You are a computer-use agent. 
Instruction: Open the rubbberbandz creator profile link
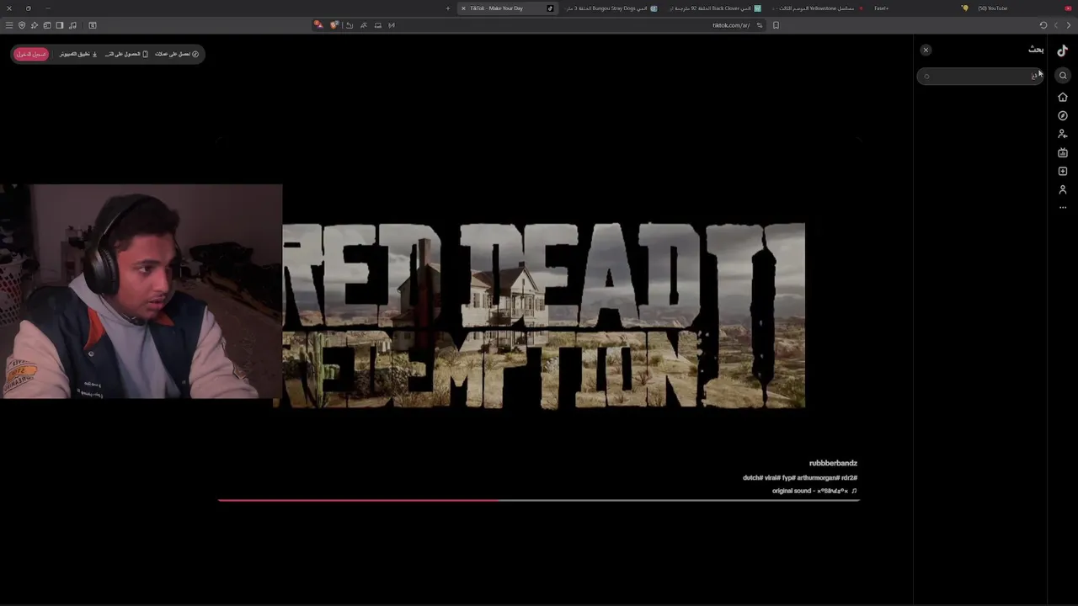tap(833, 463)
